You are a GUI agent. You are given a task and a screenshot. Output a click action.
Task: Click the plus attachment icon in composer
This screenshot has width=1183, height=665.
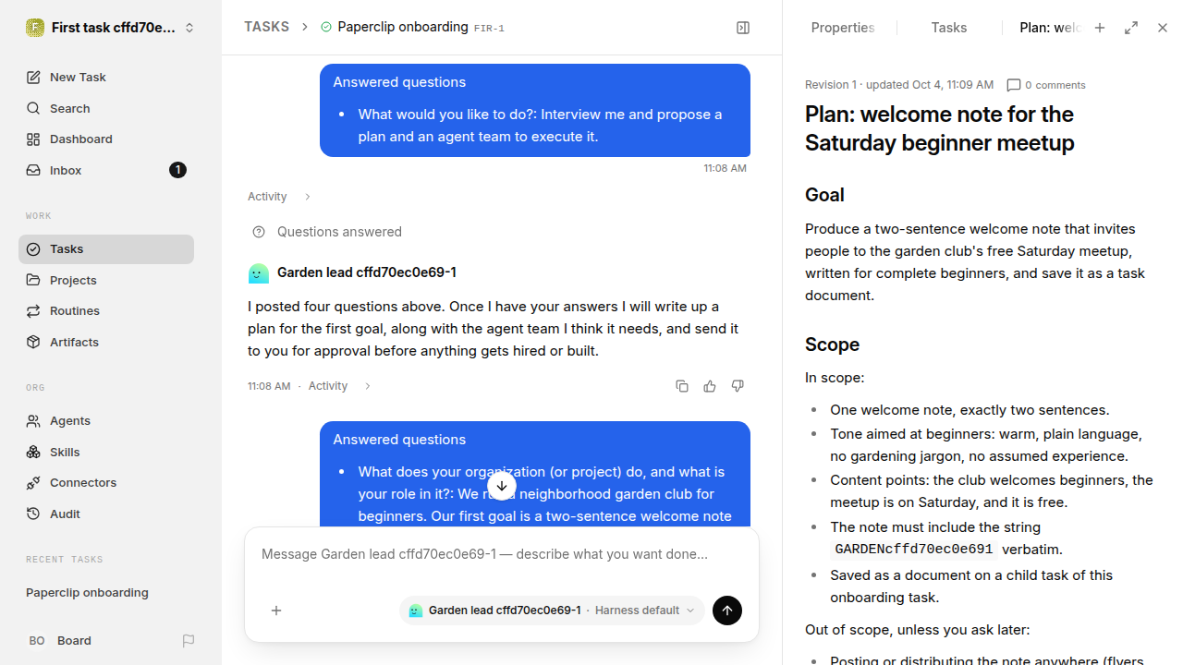coord(276,611)
